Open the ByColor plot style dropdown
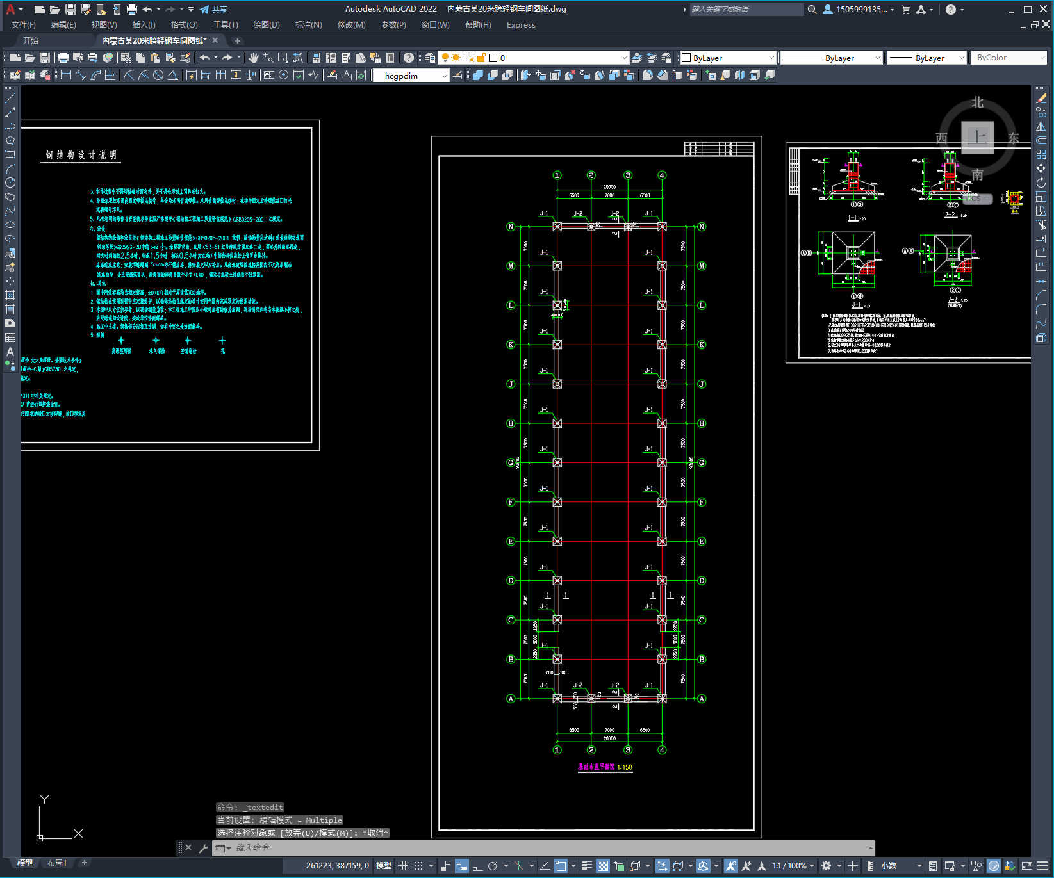The height and width of the screenshot is (878, 1054). [x=1009, y=58]
